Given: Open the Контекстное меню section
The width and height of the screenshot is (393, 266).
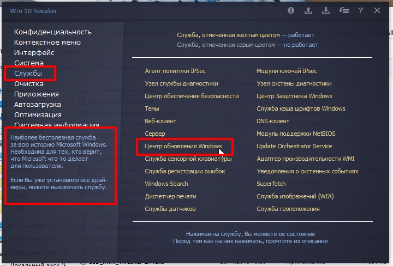Looking at the screenshot, I should point(47,43).
